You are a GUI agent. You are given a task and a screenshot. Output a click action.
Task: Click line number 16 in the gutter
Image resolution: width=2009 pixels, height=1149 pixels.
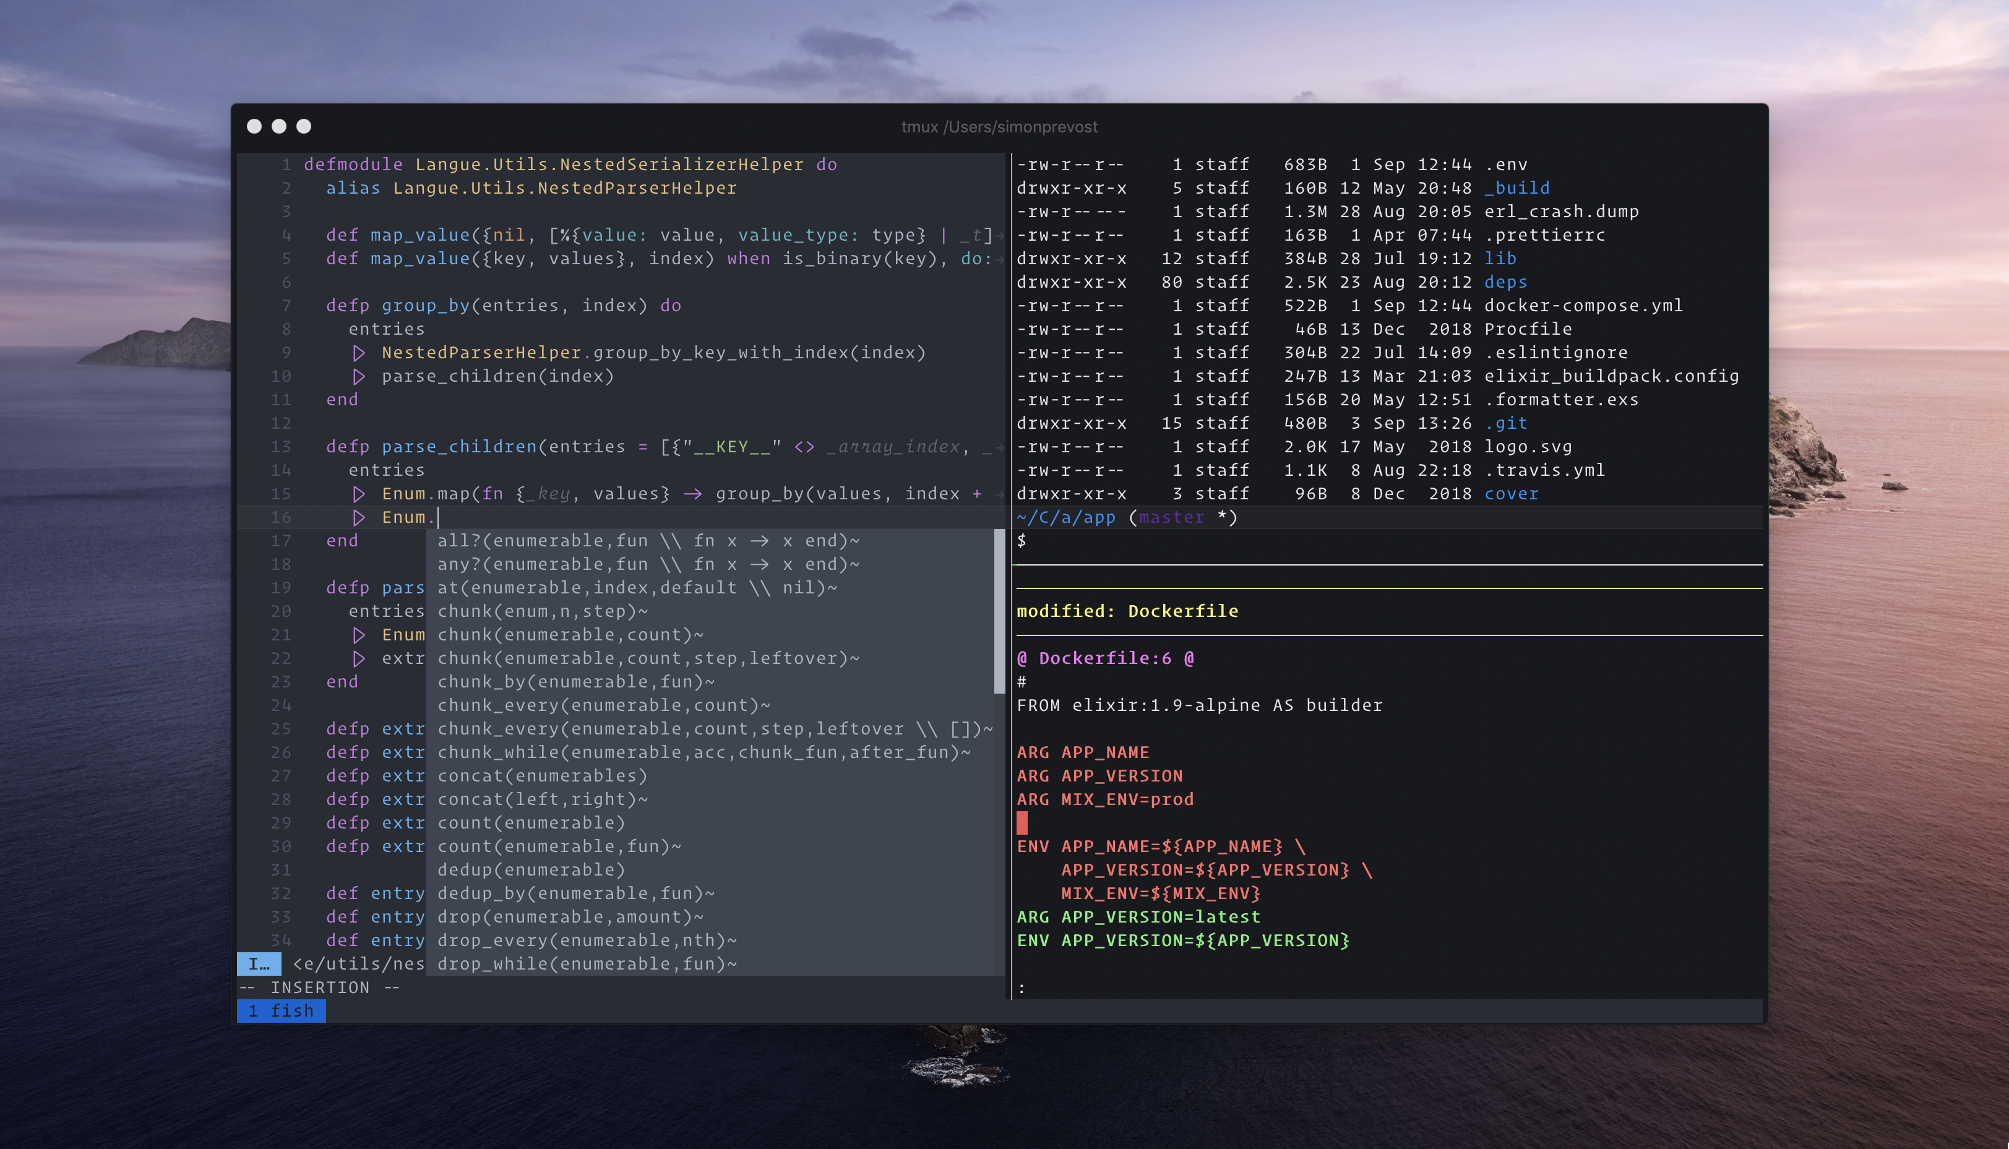pos(281,518)
